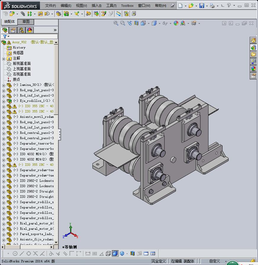Select the ISO 4032 M24<1> component
The image size is (258, 265).
click(33, 154)
